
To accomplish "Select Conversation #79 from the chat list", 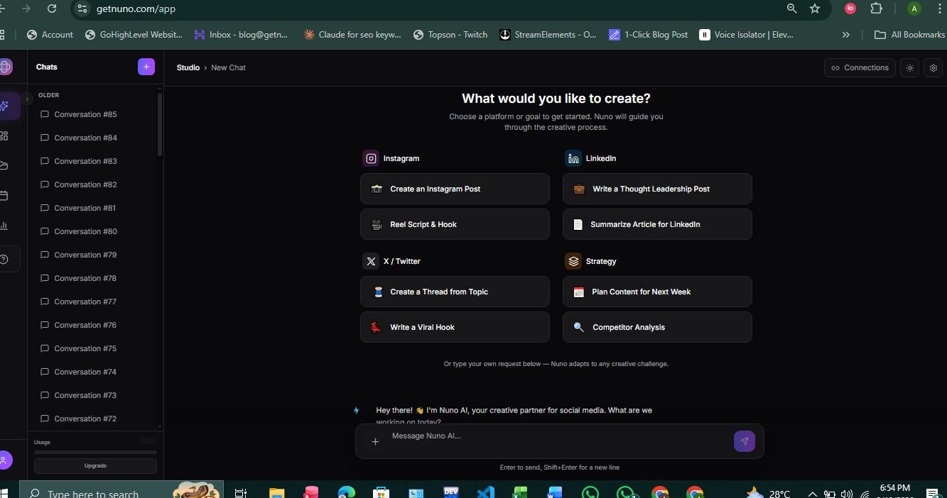I will [85, 255].
